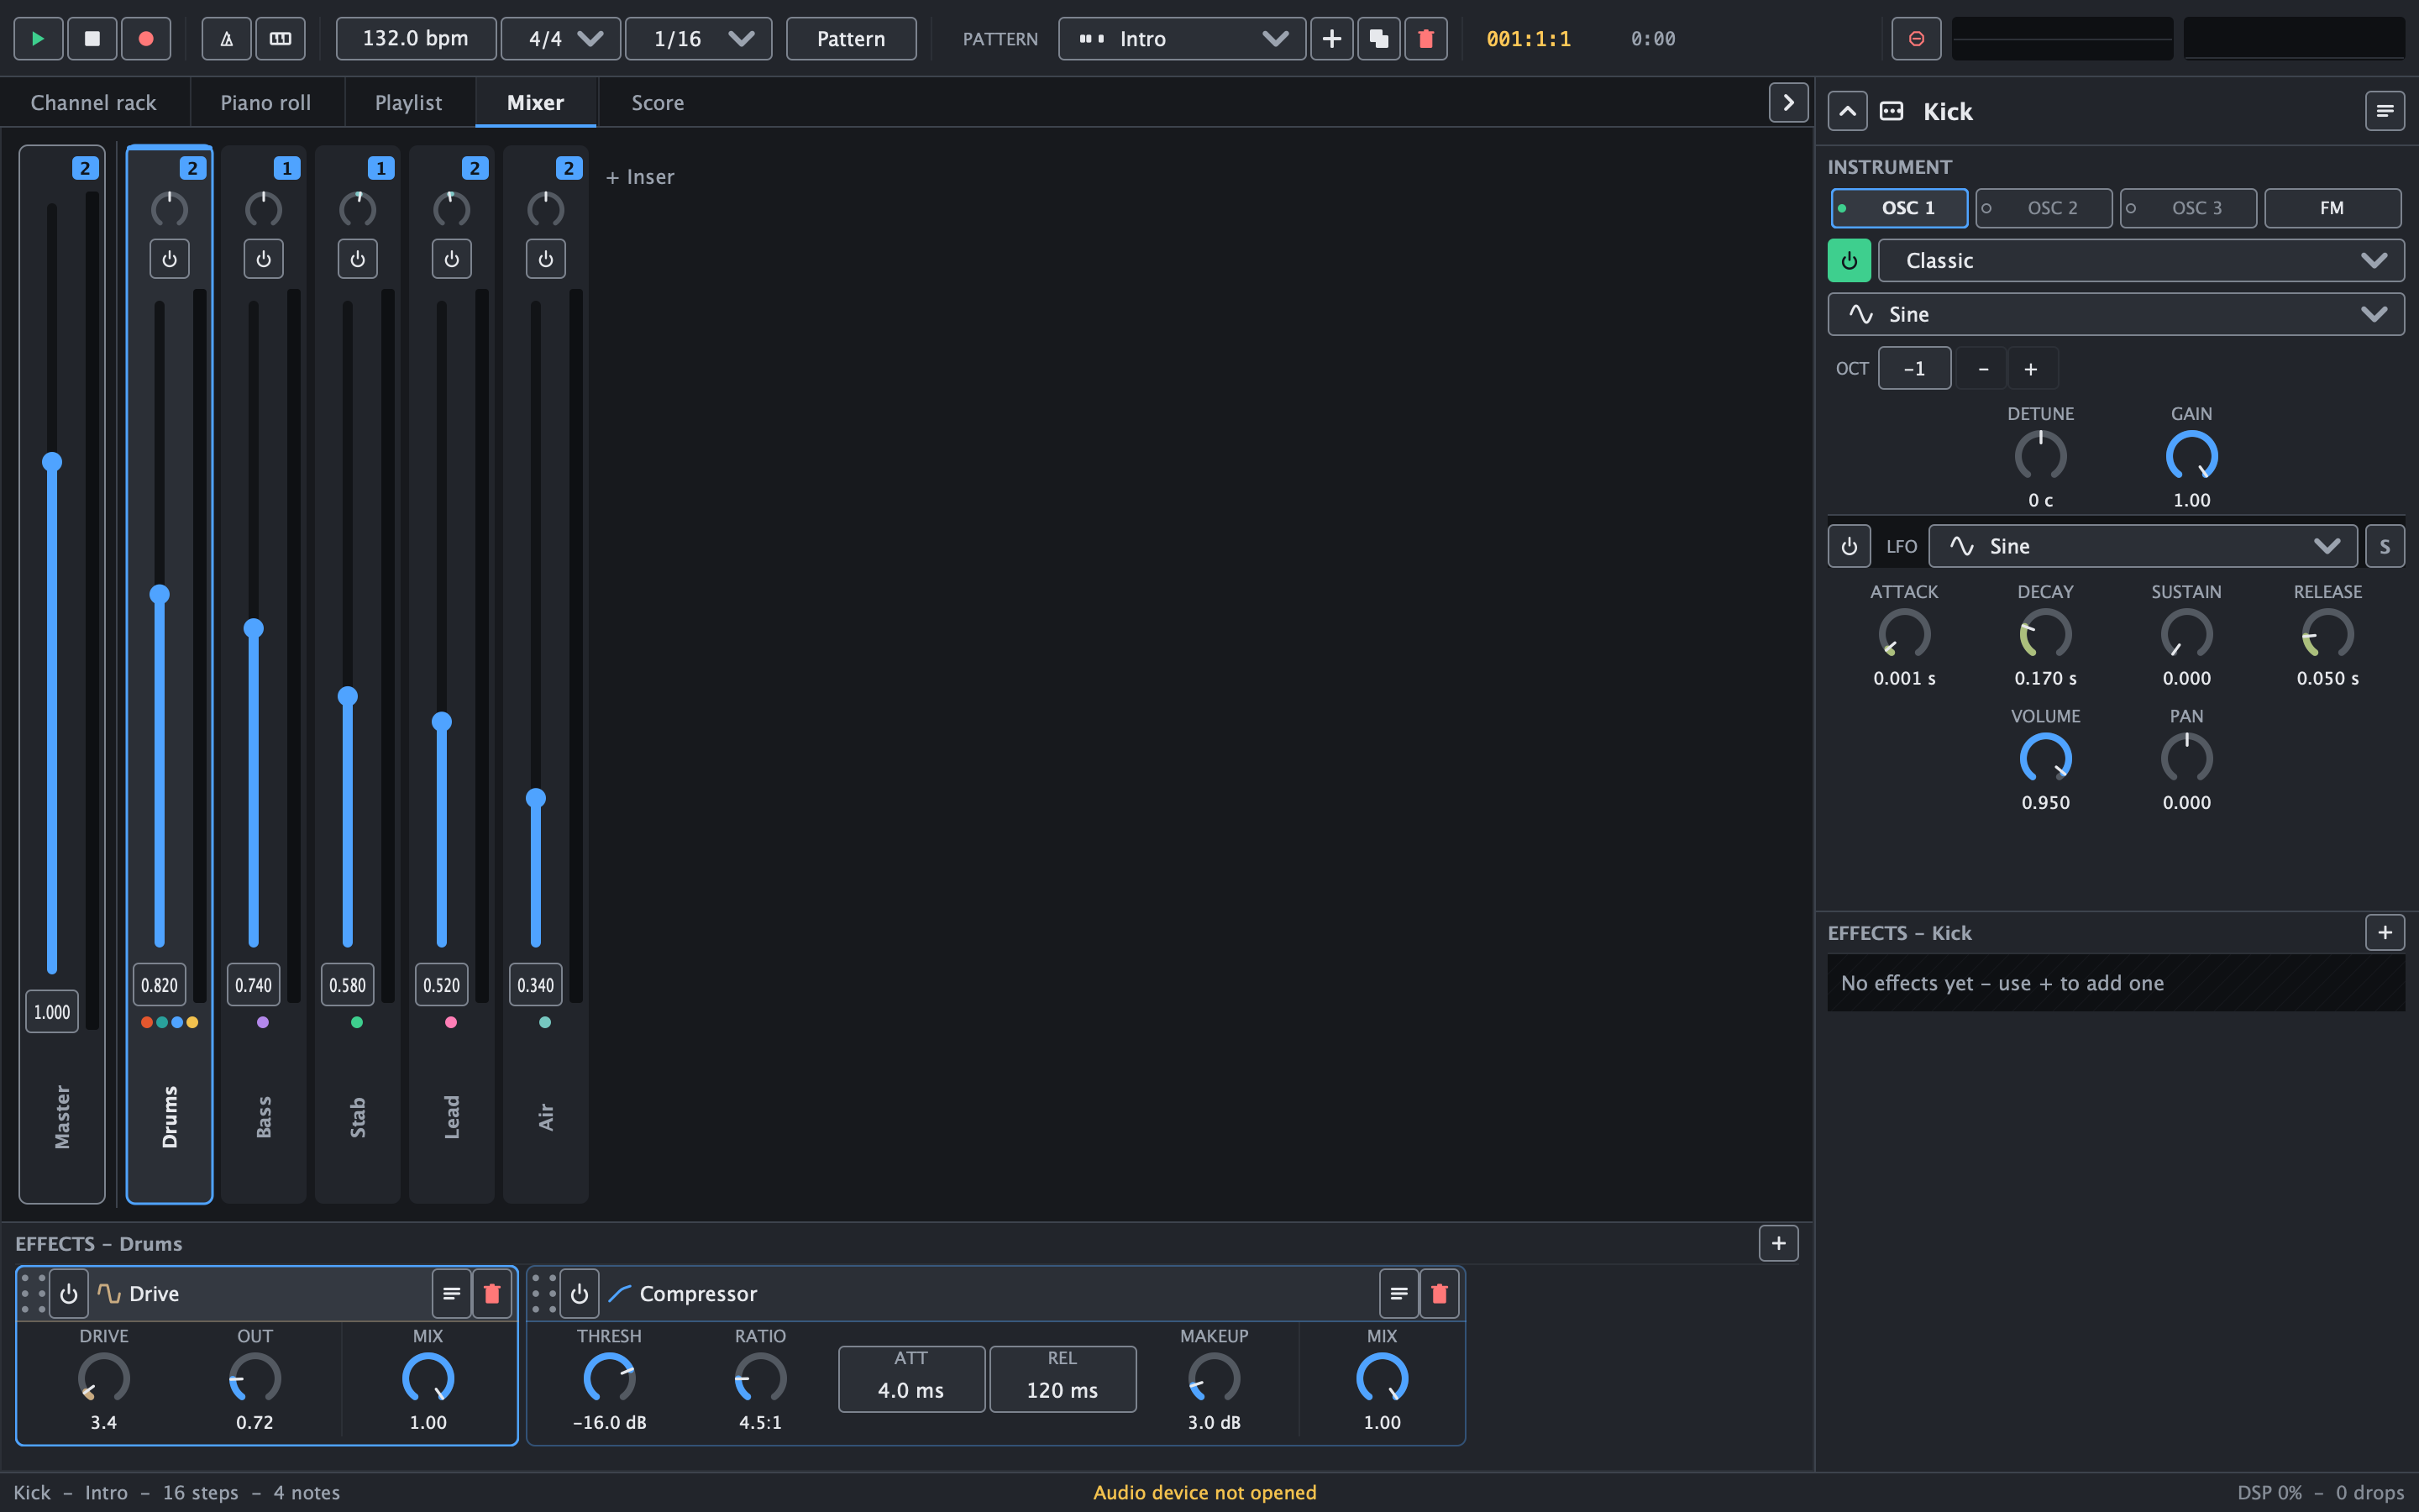This screenshot has height=1512, width=2419.
Task: Click the Master fader handle
Action: click(x=52, y=462)
